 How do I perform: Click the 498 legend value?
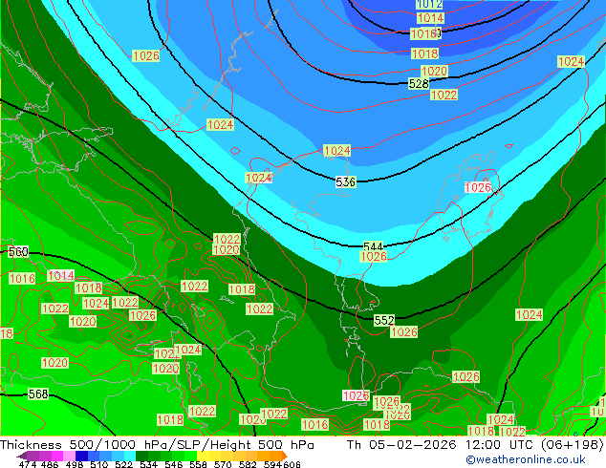(x=75, y=464)
